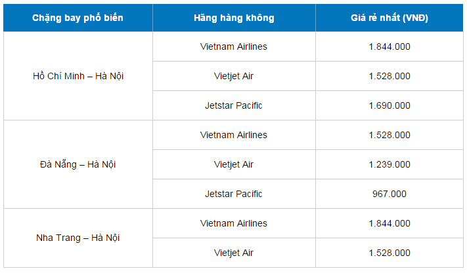Select the 1.690.000 price cell

(x=389, y=105)
